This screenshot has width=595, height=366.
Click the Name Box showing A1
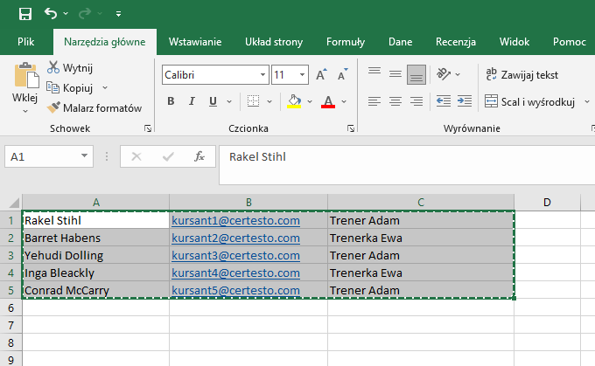41,156
